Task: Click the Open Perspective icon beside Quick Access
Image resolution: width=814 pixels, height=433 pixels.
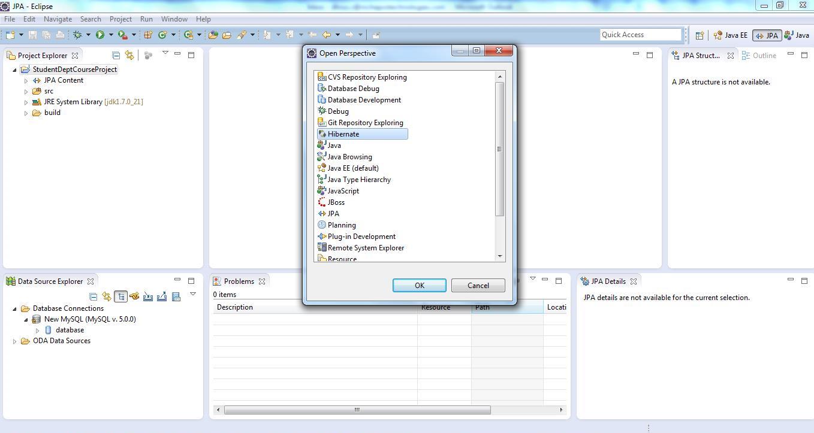Action: tap(700, 35)
